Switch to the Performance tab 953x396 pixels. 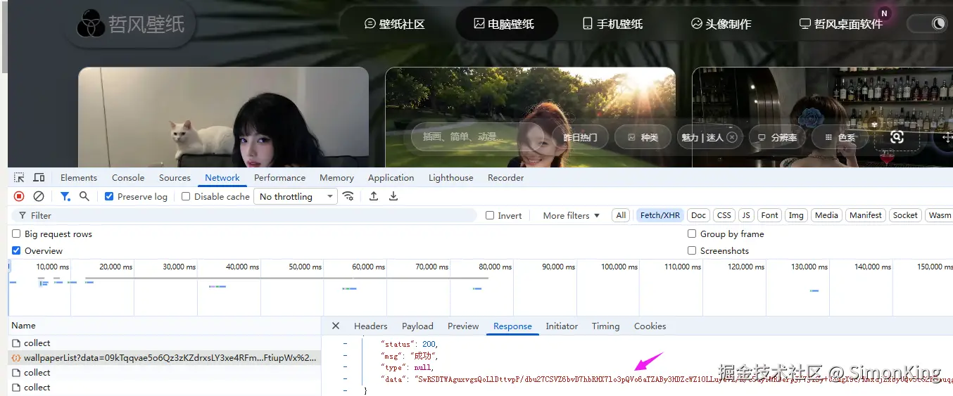[x=279, y=178]
